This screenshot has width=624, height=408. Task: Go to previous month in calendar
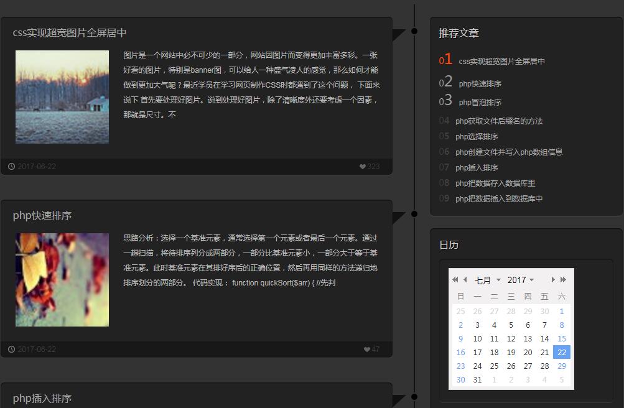click(465, 280)
